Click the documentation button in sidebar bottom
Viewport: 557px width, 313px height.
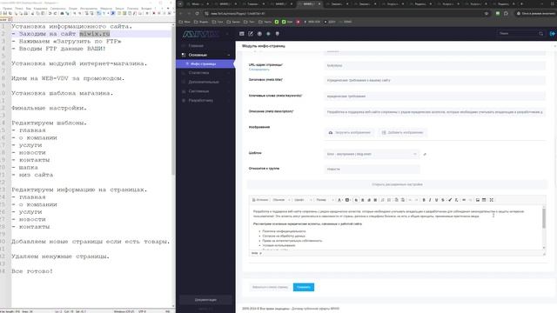click(x=205, y=300)
